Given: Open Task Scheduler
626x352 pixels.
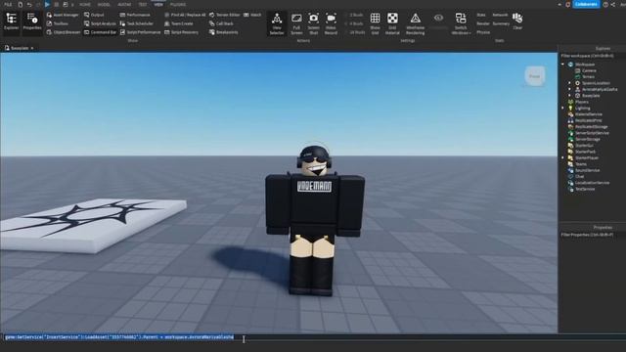Looking at the screenshot, I should click(137, 23).
